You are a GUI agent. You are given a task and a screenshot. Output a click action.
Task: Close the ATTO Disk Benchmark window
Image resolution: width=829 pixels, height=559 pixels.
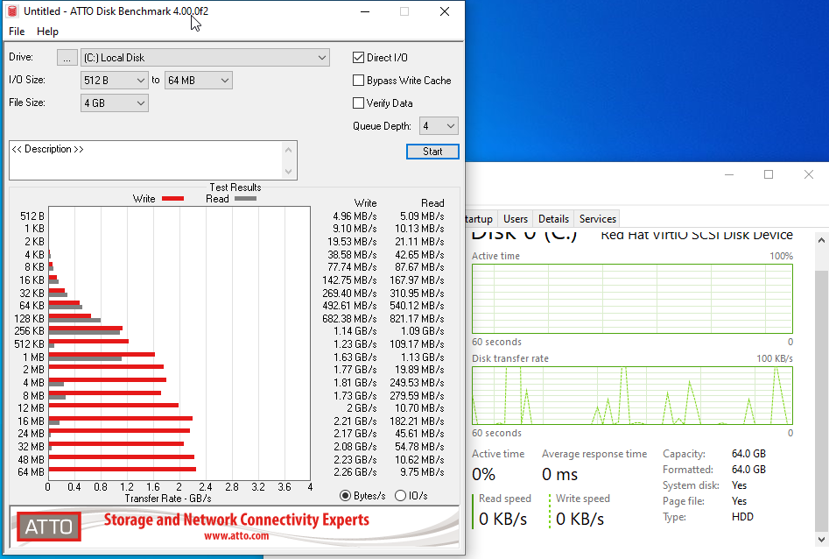tap(445, 11)
